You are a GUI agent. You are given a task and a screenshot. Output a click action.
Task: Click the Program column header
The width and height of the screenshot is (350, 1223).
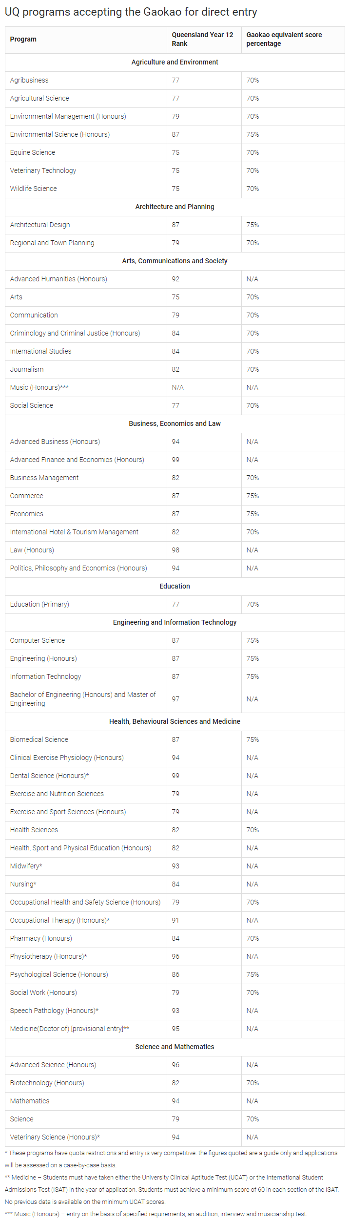(23, 39)
